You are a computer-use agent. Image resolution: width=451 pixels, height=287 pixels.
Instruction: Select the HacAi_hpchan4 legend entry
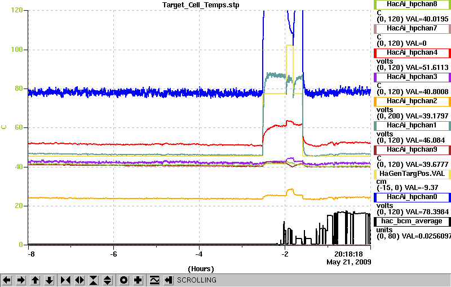412,52
